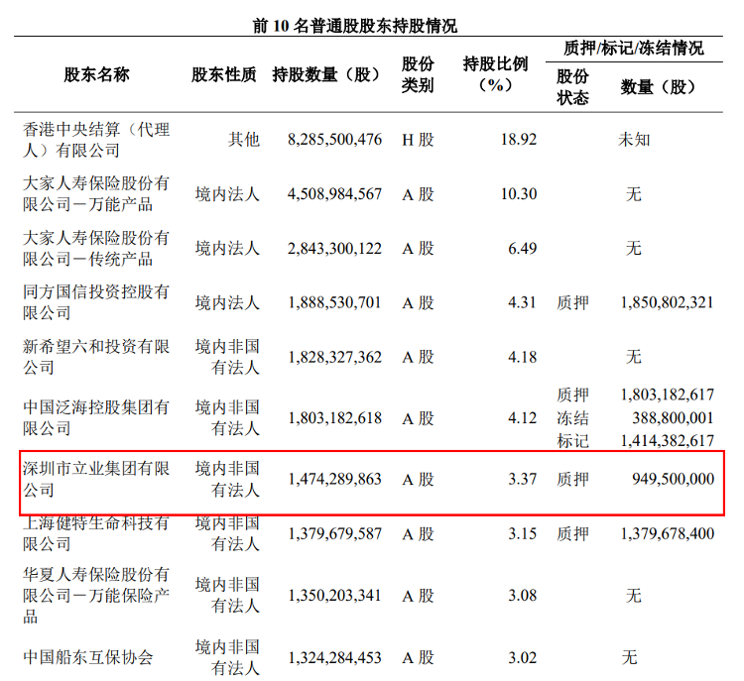Image resolution: width=744 pixels, height=681 pixels.
Task: Click holding percentage 18.92
Action: point(519,140)
